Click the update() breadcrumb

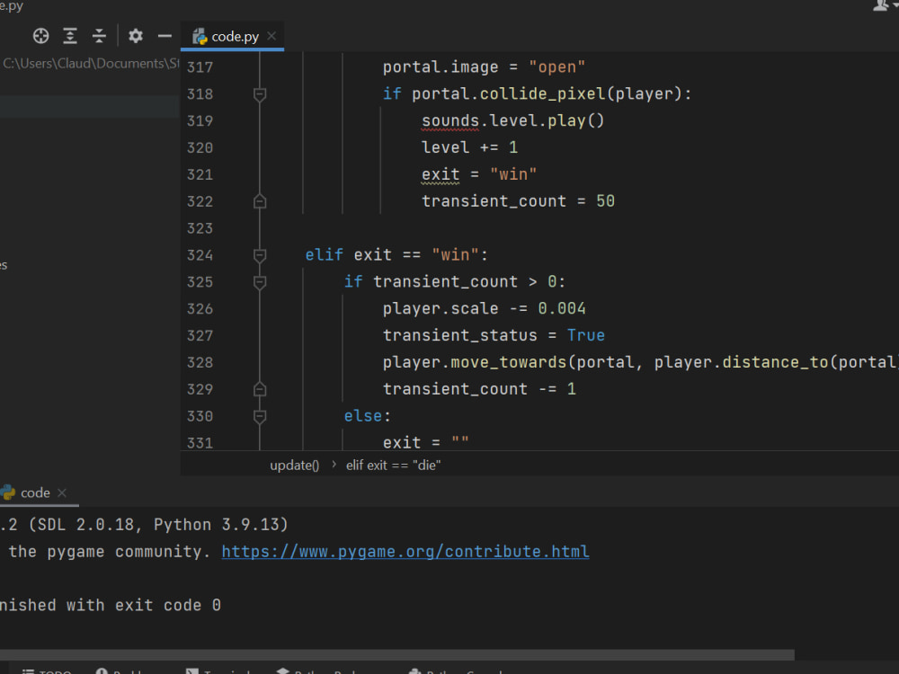[294, 466]
